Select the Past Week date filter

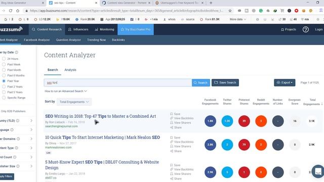pyautogui.click(x=4, y=64)
